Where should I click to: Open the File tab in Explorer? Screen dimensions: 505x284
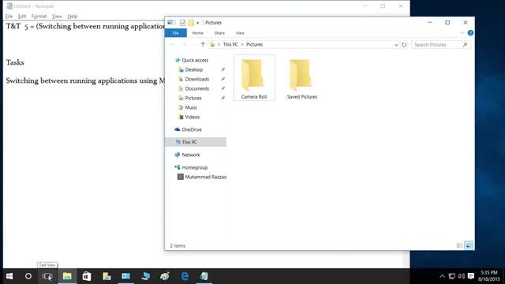point(175,33)
